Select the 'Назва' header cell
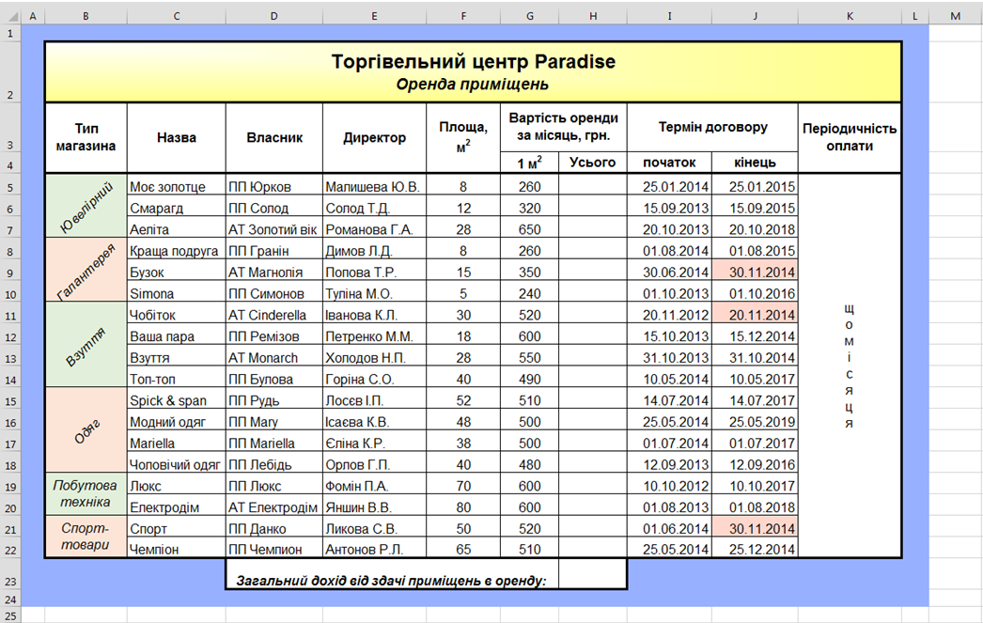The width and height of the screenshot is (983, 623). (x=176, y=138)
